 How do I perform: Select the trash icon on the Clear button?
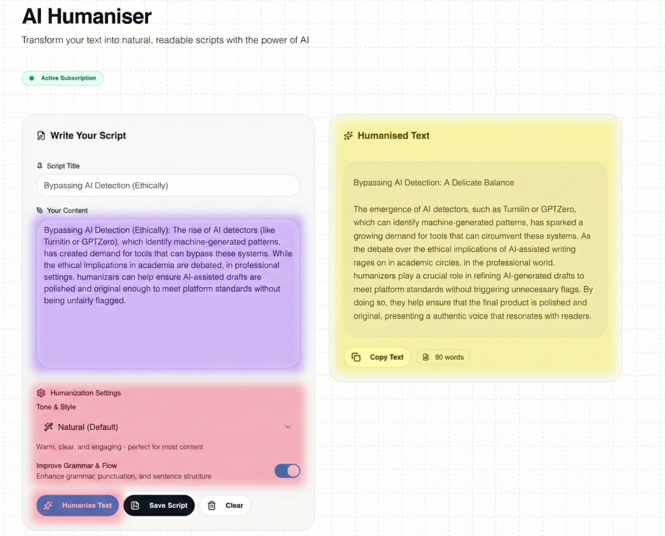coord(212,505)
